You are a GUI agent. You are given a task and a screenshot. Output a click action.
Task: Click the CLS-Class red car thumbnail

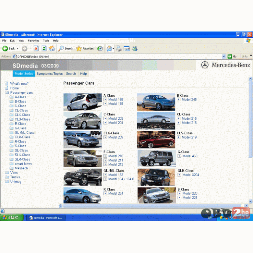click(x=156, y=139)
